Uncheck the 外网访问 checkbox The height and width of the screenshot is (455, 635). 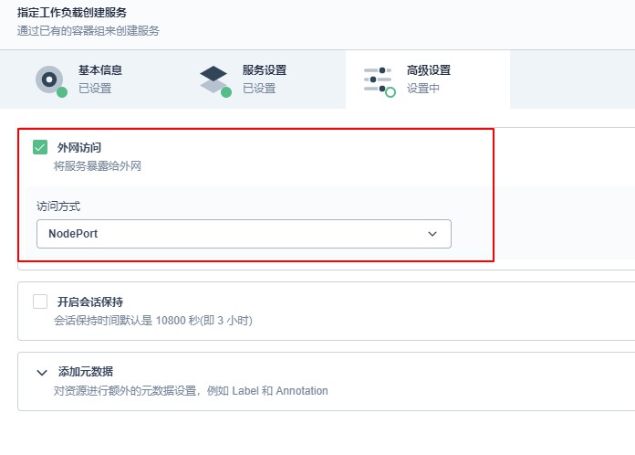pos(40,147)
